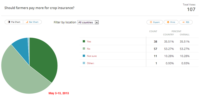Image resolution: width=200 pixels, height=97 pixels.
Task: Click the Print button
Action: click(x=171, y=22)
